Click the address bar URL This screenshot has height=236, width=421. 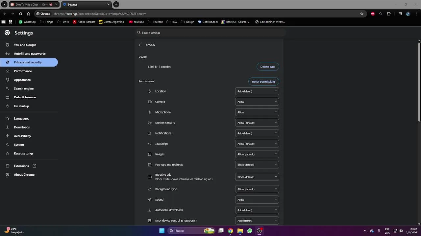pos(99,14)
